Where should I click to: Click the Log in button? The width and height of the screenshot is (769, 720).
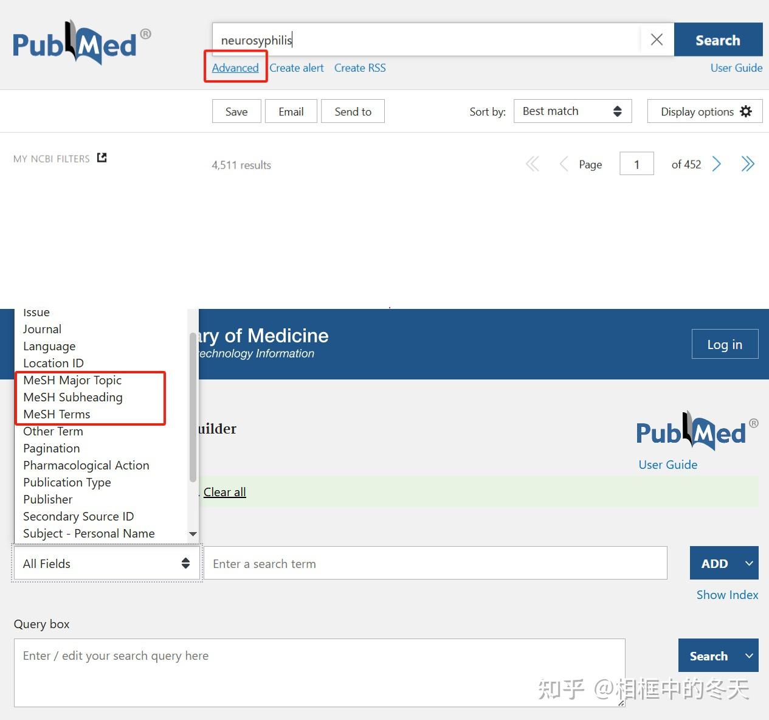click(x=725, y=344)
